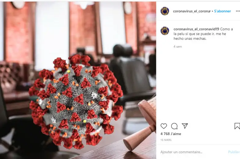Like the post with the heart icon
This screenshot has width=240, height=159.
(164, 126)
